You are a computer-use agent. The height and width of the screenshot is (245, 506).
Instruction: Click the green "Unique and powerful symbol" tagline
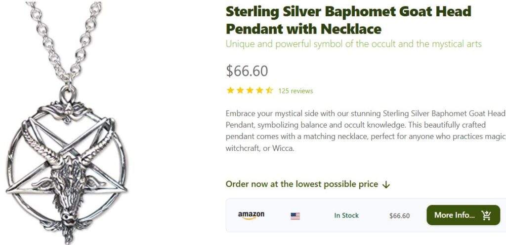point(353,44)
